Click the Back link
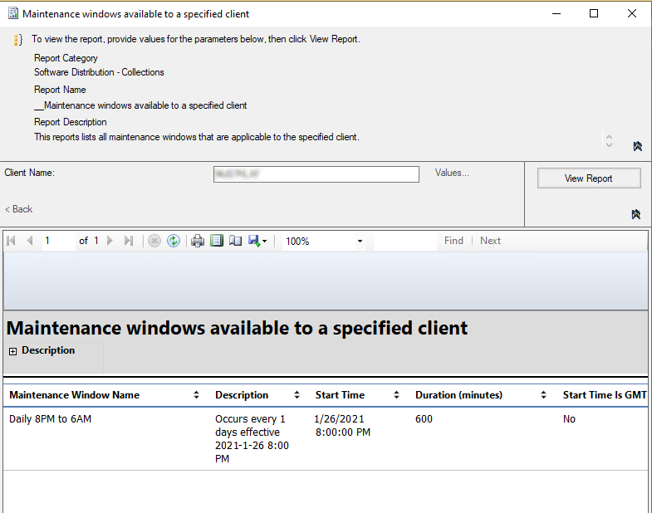Image resolution: width=652 pixels, height=513 pixels. (x=19, y=209)
